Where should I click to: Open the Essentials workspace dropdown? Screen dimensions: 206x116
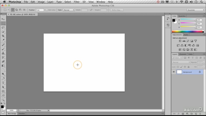[x=196, y=10]
